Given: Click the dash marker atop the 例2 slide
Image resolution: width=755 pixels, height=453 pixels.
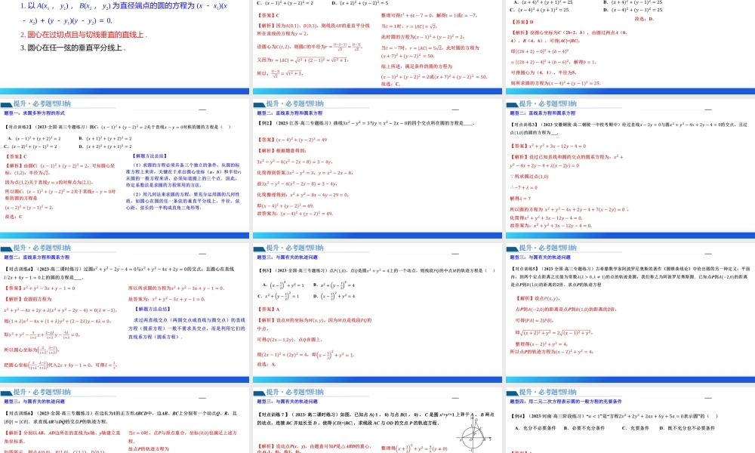Looking at the screenshot, I should tap(454, 109).
